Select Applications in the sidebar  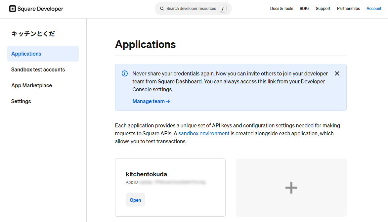[43, 54]
